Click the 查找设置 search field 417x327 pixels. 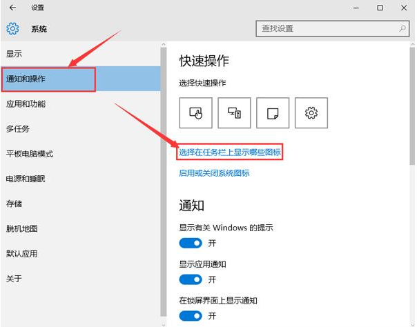tap(324, 28)
